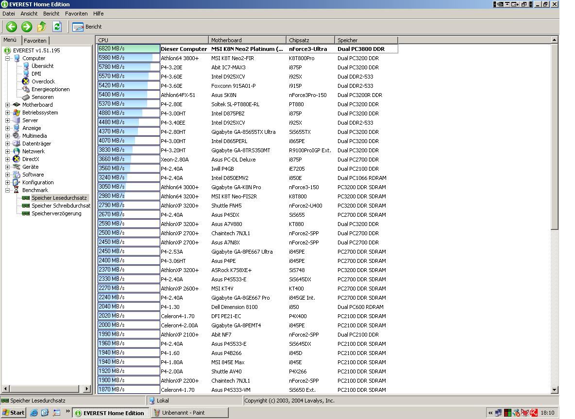The height and width of the screenshot is (419, 575).
Task: Expand the Motherboard tree node
Action: (x=7, y=105)
